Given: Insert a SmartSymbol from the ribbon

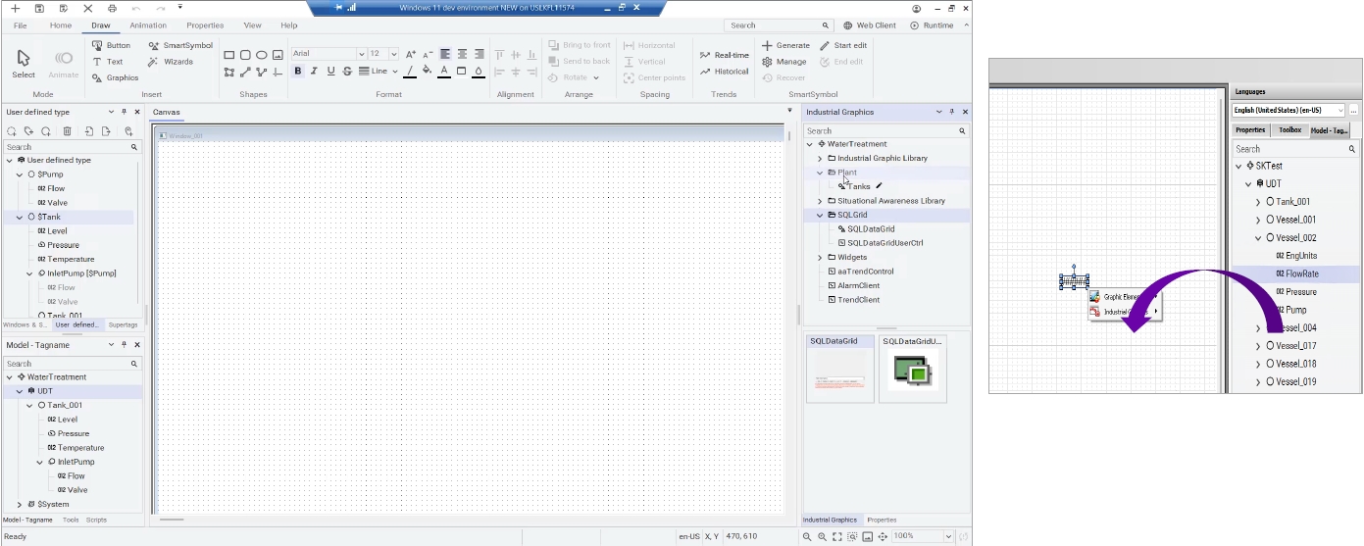Looking at the screenshot, I should (x=180, y=45).
